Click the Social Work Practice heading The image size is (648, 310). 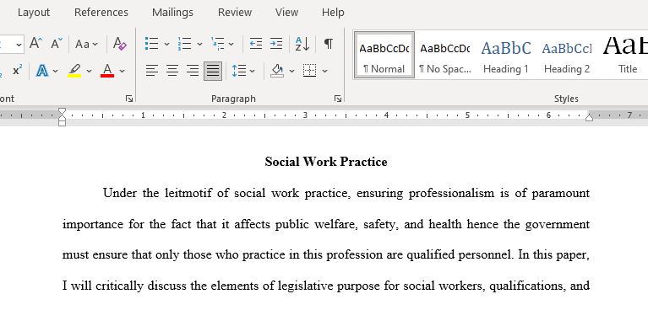tap(326, 162)
